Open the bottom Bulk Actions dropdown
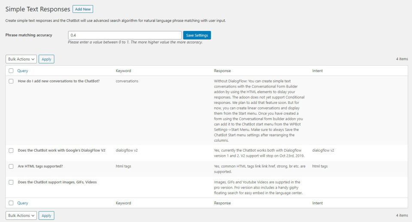 point(21,216)
